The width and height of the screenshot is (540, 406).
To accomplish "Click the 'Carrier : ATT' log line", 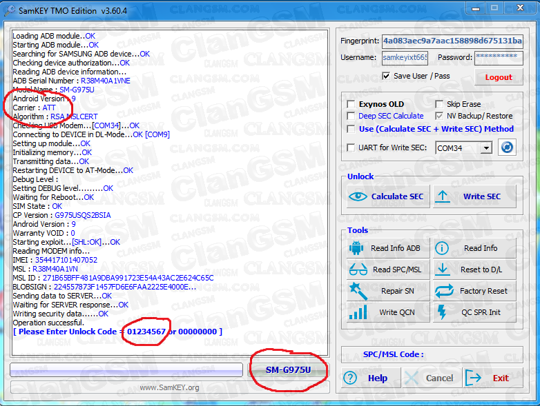I will (34, 108).
